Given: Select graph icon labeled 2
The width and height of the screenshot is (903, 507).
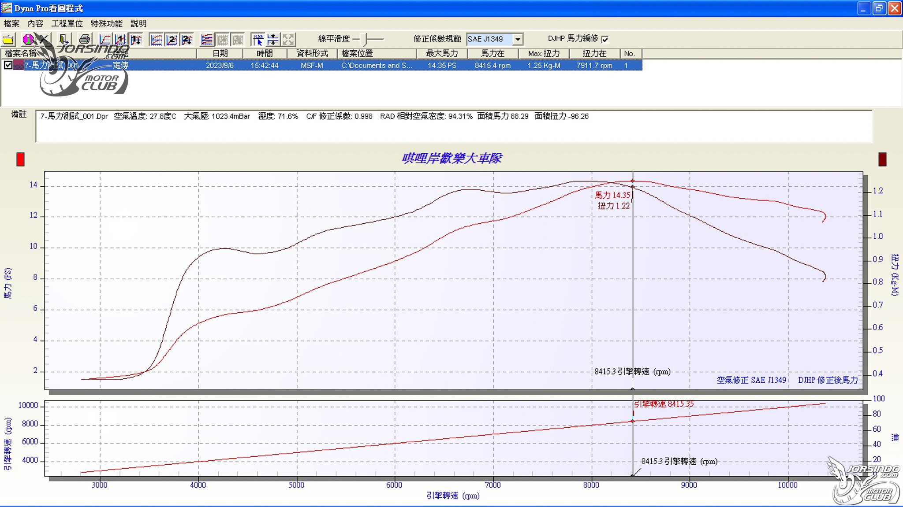Looking at the screenshot, I should point(172,40).
